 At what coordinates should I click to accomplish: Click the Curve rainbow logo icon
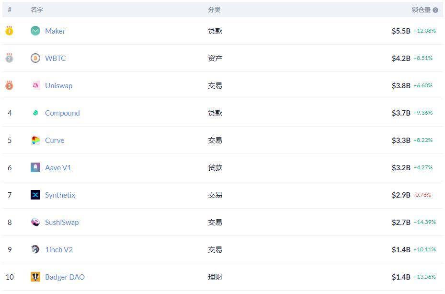click(x=35, y=140)
